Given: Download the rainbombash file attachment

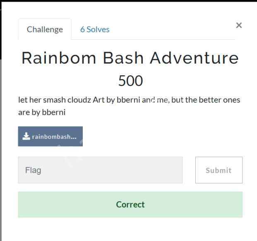Looking at the screenshot, I should 50,137.
